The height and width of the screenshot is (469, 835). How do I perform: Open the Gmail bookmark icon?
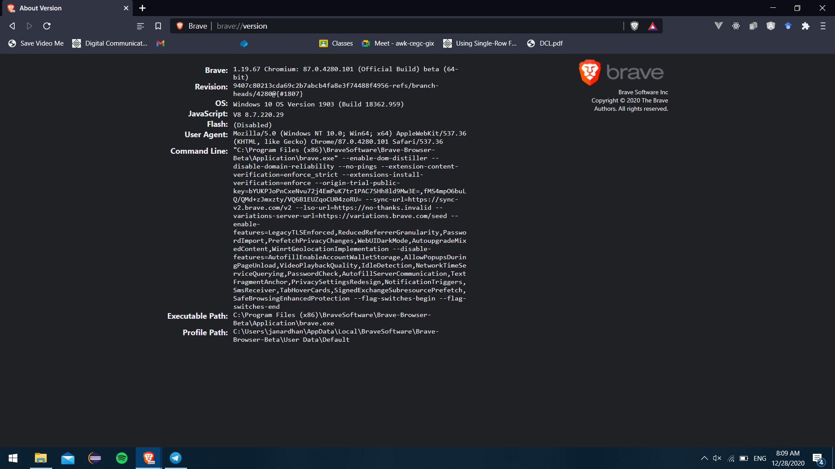pyautogui.click(x=160, y=43)
